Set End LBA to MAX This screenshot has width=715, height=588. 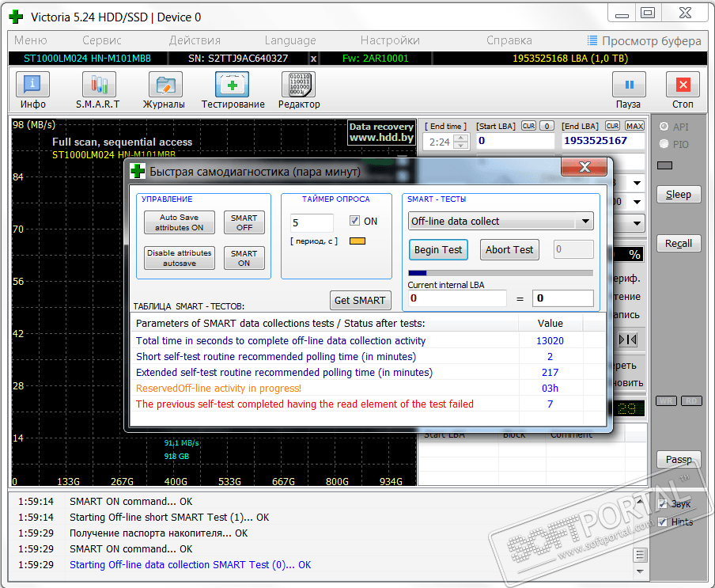[634, 126]
